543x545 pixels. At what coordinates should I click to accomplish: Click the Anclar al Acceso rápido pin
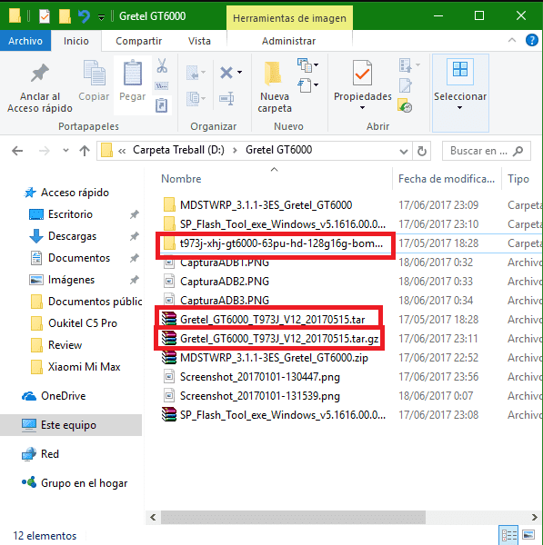click(40, 73)
